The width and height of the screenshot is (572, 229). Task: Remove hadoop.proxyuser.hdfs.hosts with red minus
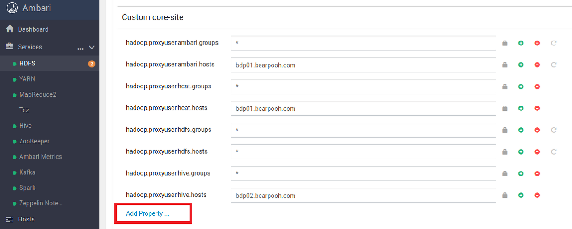[x=538, y=152]
